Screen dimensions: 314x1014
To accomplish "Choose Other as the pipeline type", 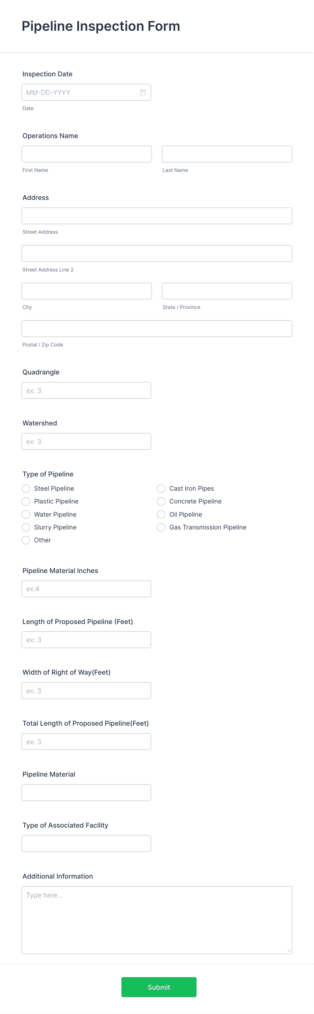I will click(26, 540).
